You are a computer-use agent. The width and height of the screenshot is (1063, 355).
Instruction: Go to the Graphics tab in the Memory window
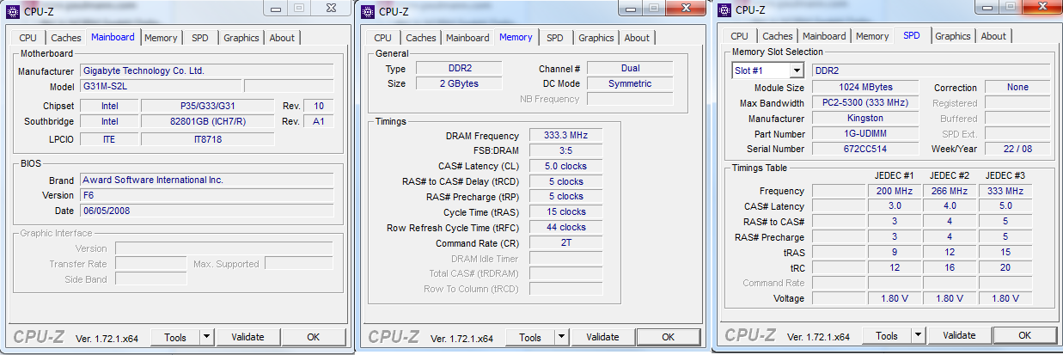[596, 38]
